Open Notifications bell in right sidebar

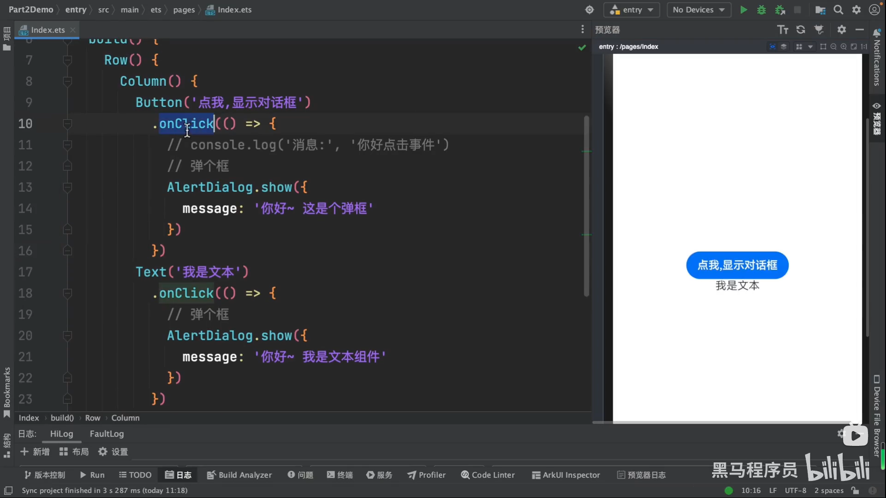877,32
